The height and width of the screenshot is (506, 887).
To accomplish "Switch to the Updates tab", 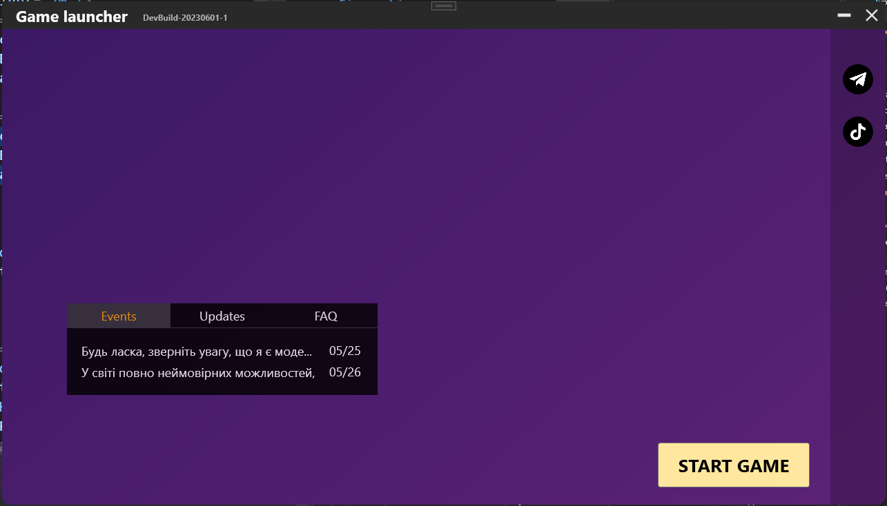I will tap(222, 316).
